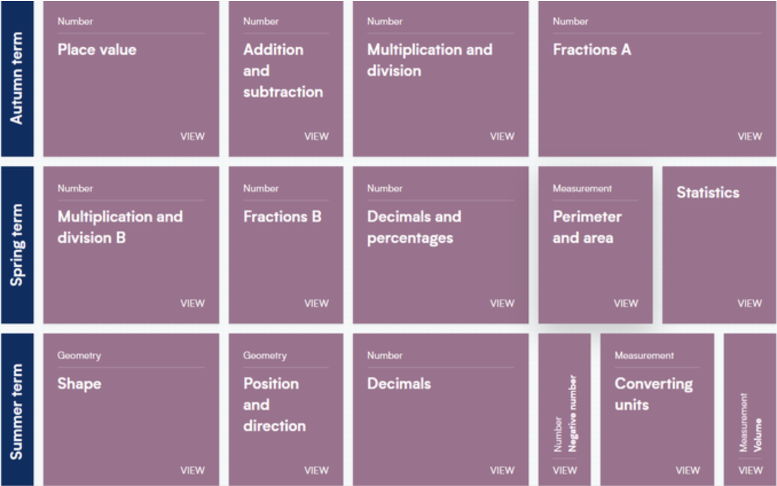This screenshot has height=486, width=777.
Task: Open VIEW for Perimeter and area
Action: point(626,303)
